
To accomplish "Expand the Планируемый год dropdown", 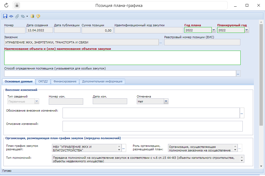I will 247,30.
